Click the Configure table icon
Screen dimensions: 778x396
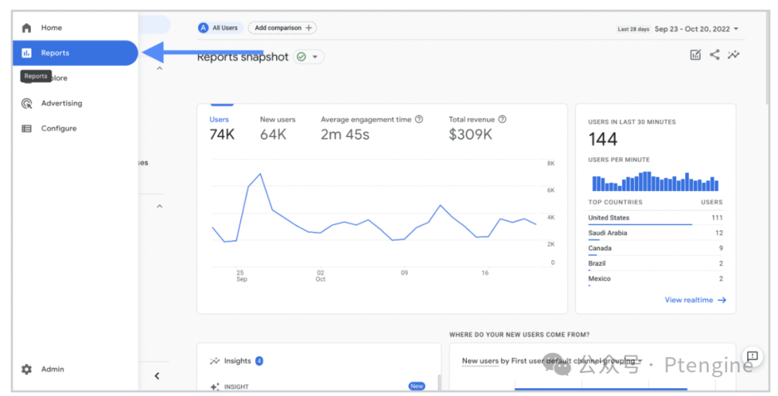click(x=27, y=129)
